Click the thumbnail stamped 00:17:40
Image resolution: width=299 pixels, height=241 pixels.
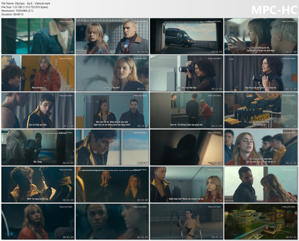point(38,110)
